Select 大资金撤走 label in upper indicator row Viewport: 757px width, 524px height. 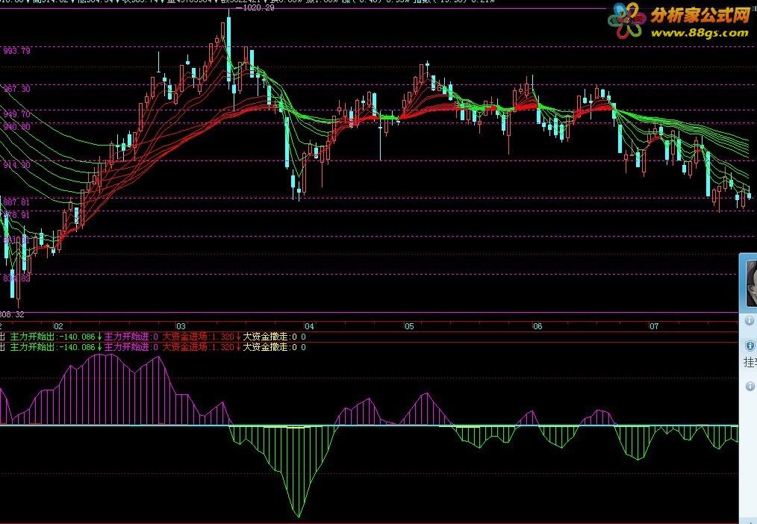tap(265, 337)
